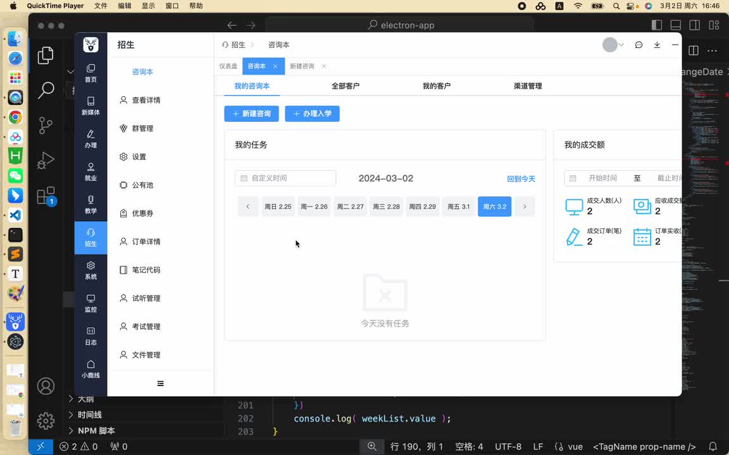Click zoom magnifier in VS Code status bar
Screen dimensions: 729x455
coord(372,447)
